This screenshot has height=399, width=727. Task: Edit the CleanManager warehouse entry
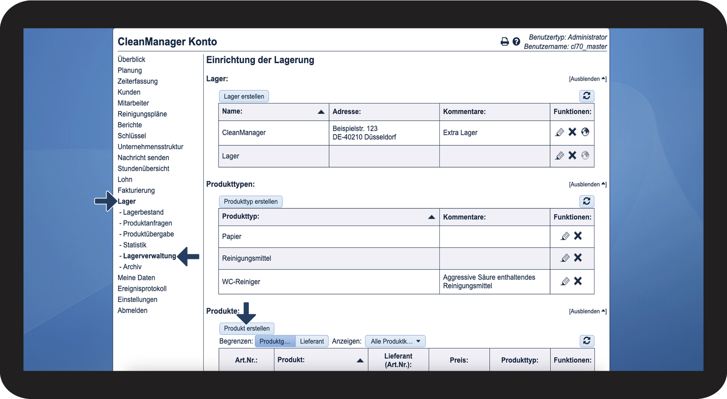pos(560,132)
